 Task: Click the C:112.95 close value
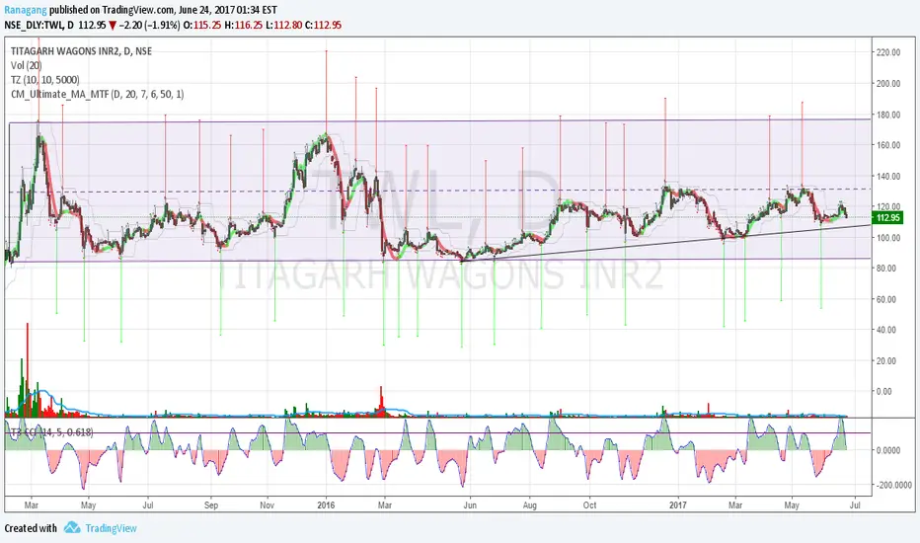pos(324,26)
